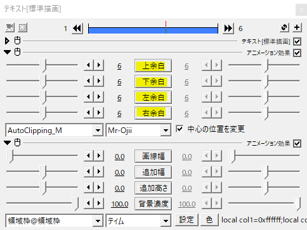Screen dimensions: 307x230
Task: Open the ティム dropdown
Action: (x=166, y=221)
